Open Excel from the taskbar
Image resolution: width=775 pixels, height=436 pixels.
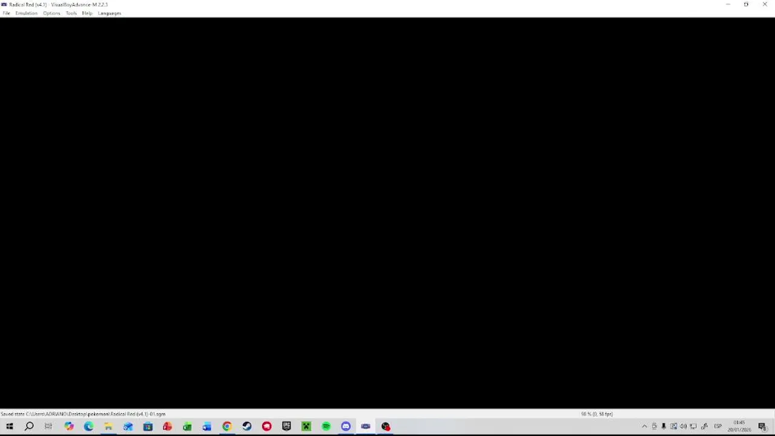tap(187, 426)
